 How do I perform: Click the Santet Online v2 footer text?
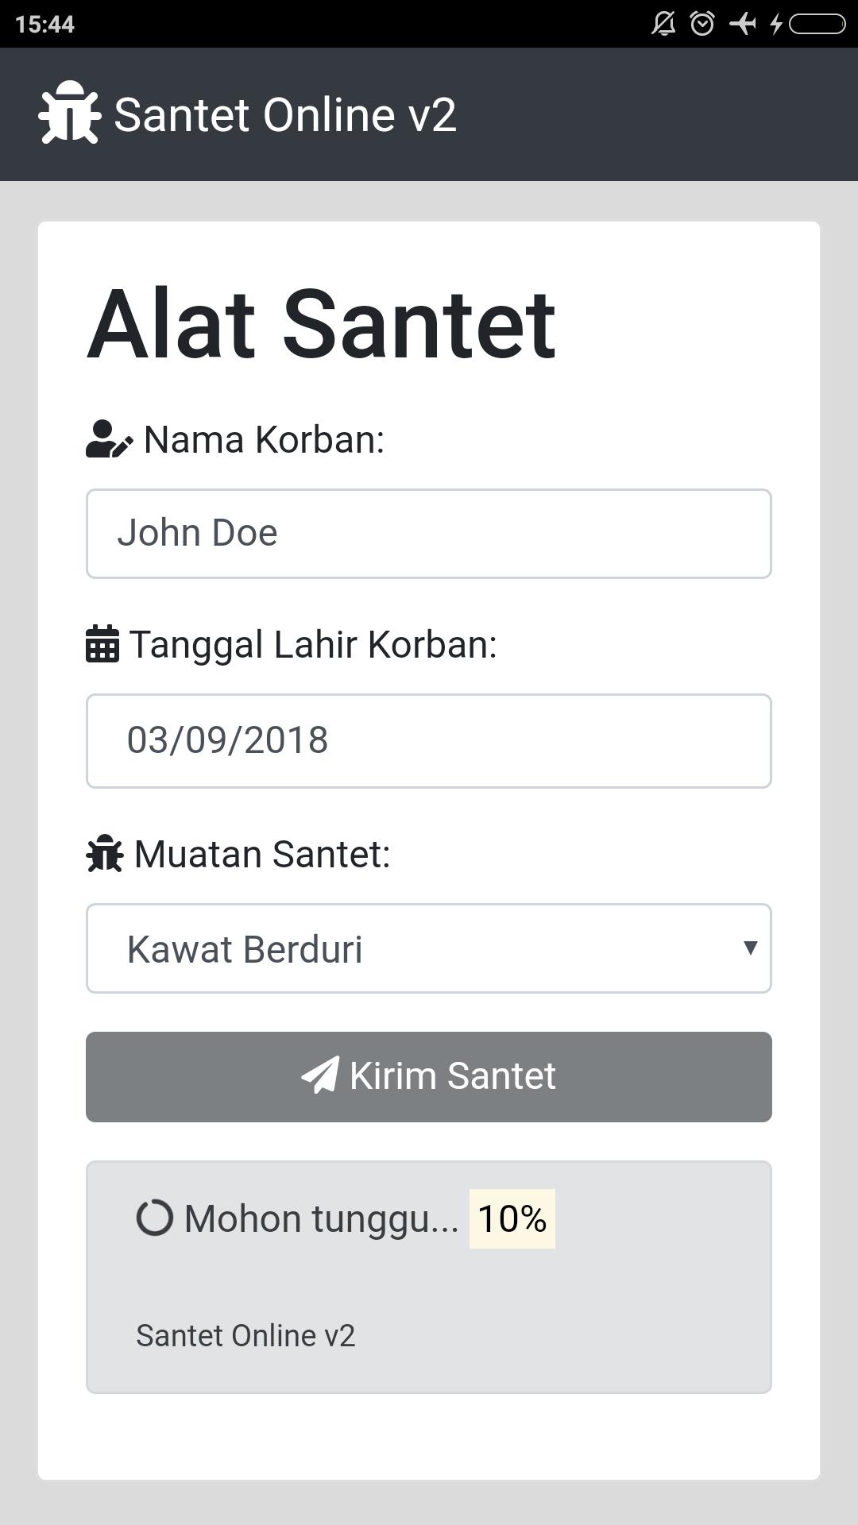coord(245,1336)
